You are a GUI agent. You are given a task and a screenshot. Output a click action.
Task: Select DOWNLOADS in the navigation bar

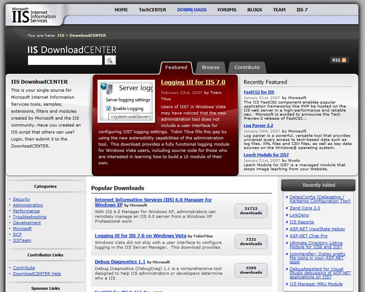pyautogui.click(x=192, y=10)
